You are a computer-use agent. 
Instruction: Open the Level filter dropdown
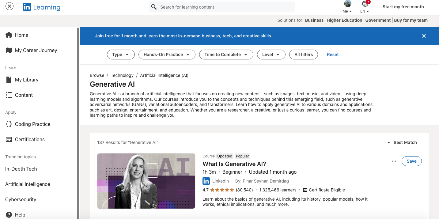click(x=271, y=55)
